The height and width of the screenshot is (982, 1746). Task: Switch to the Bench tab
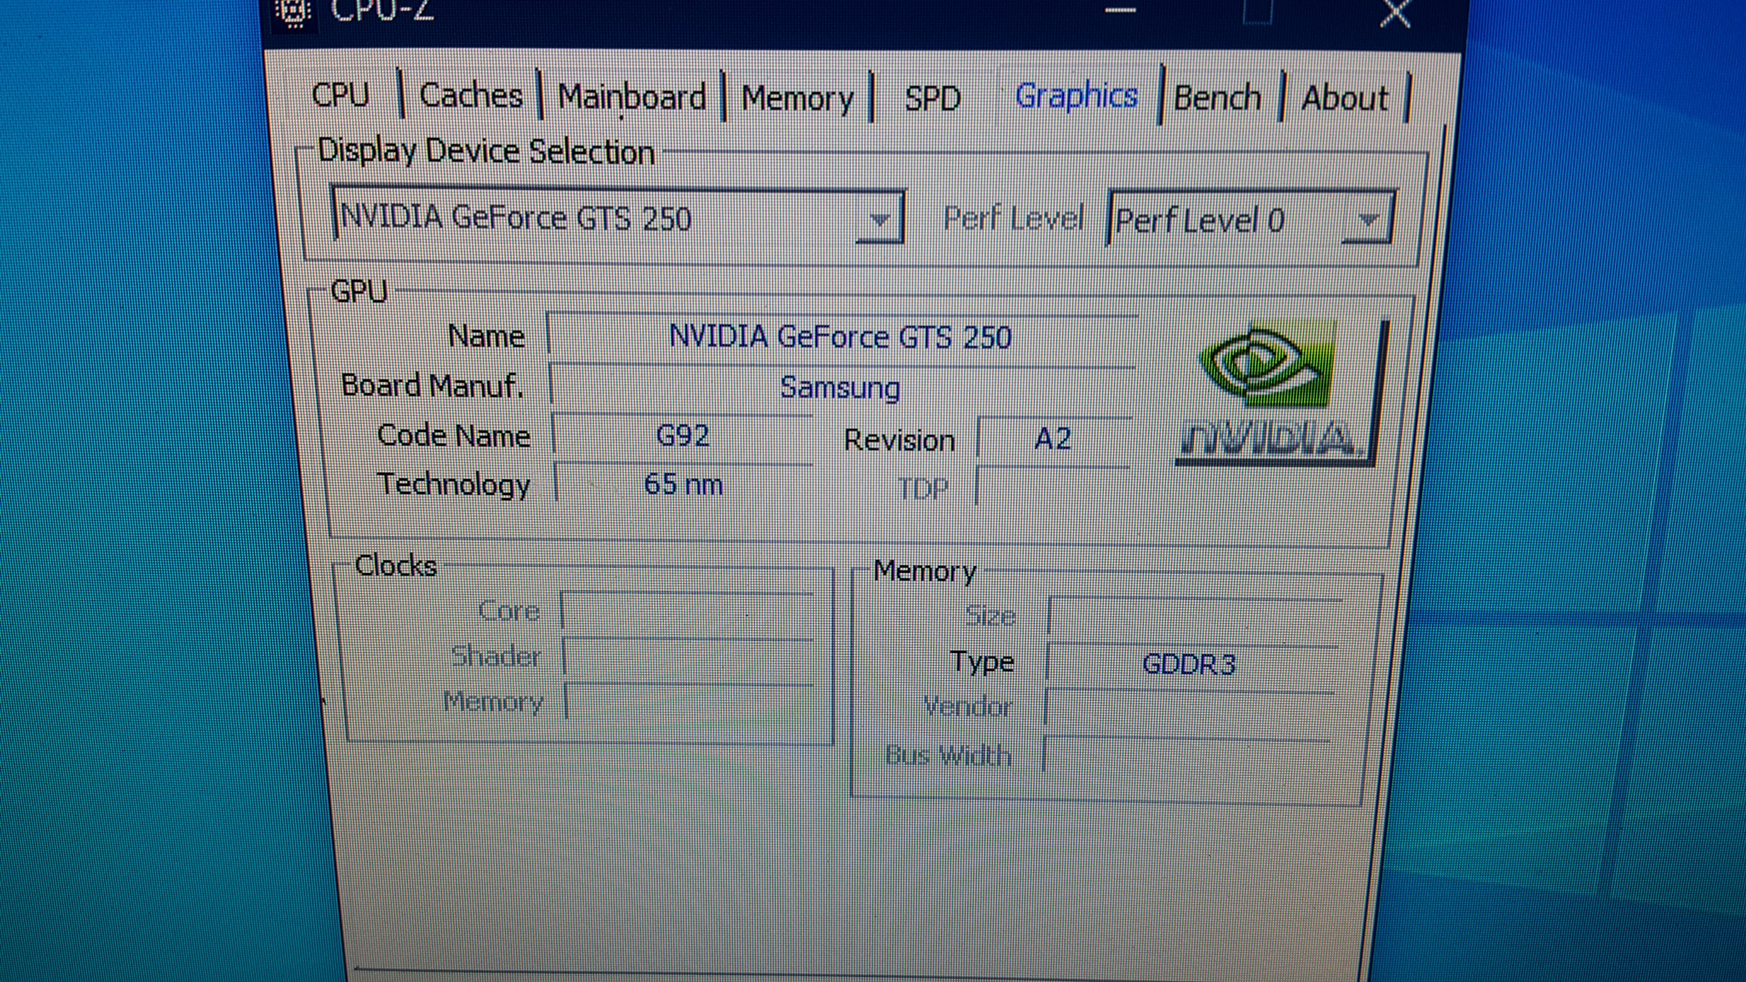(x=1217, y=98)
